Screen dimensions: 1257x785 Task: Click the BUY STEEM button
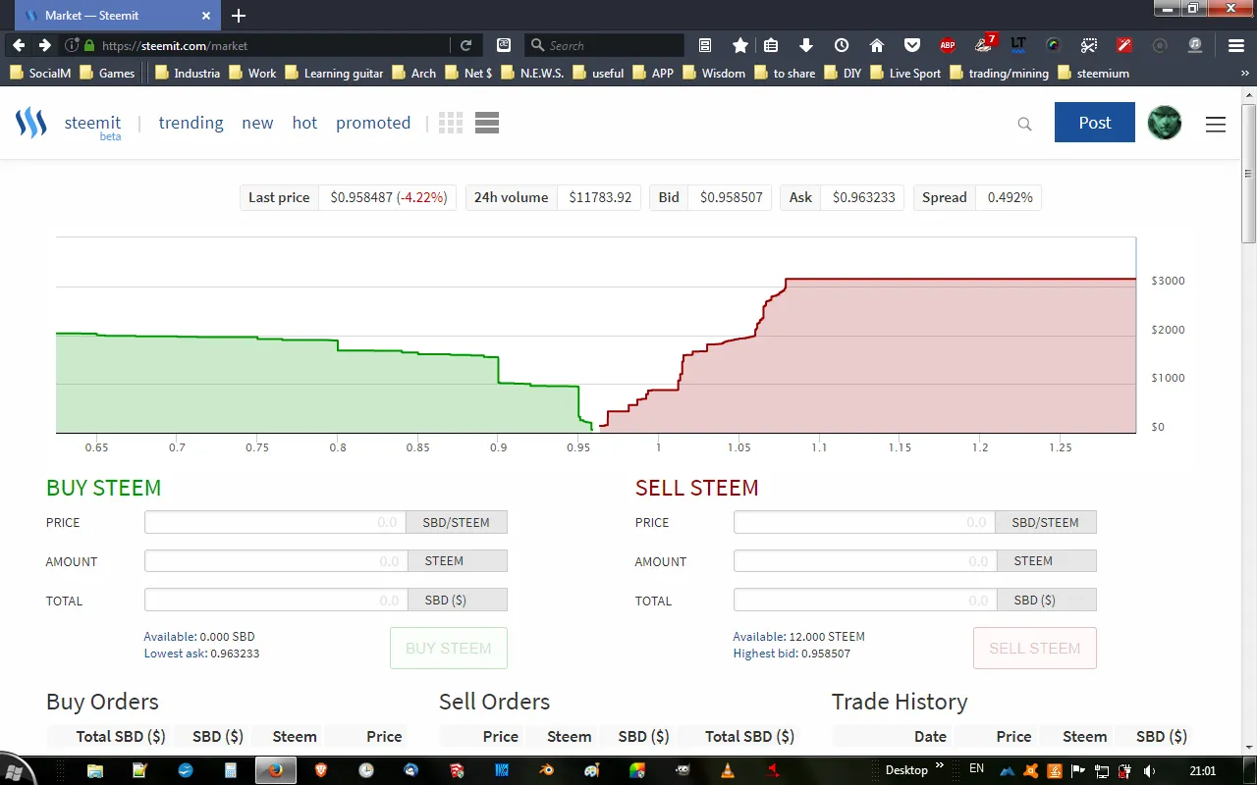[449, 648]
